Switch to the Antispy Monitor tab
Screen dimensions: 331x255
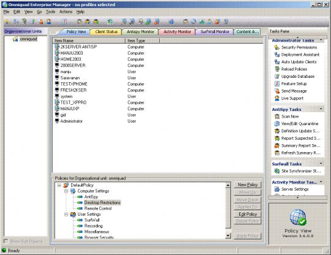[x=140, y=32]
